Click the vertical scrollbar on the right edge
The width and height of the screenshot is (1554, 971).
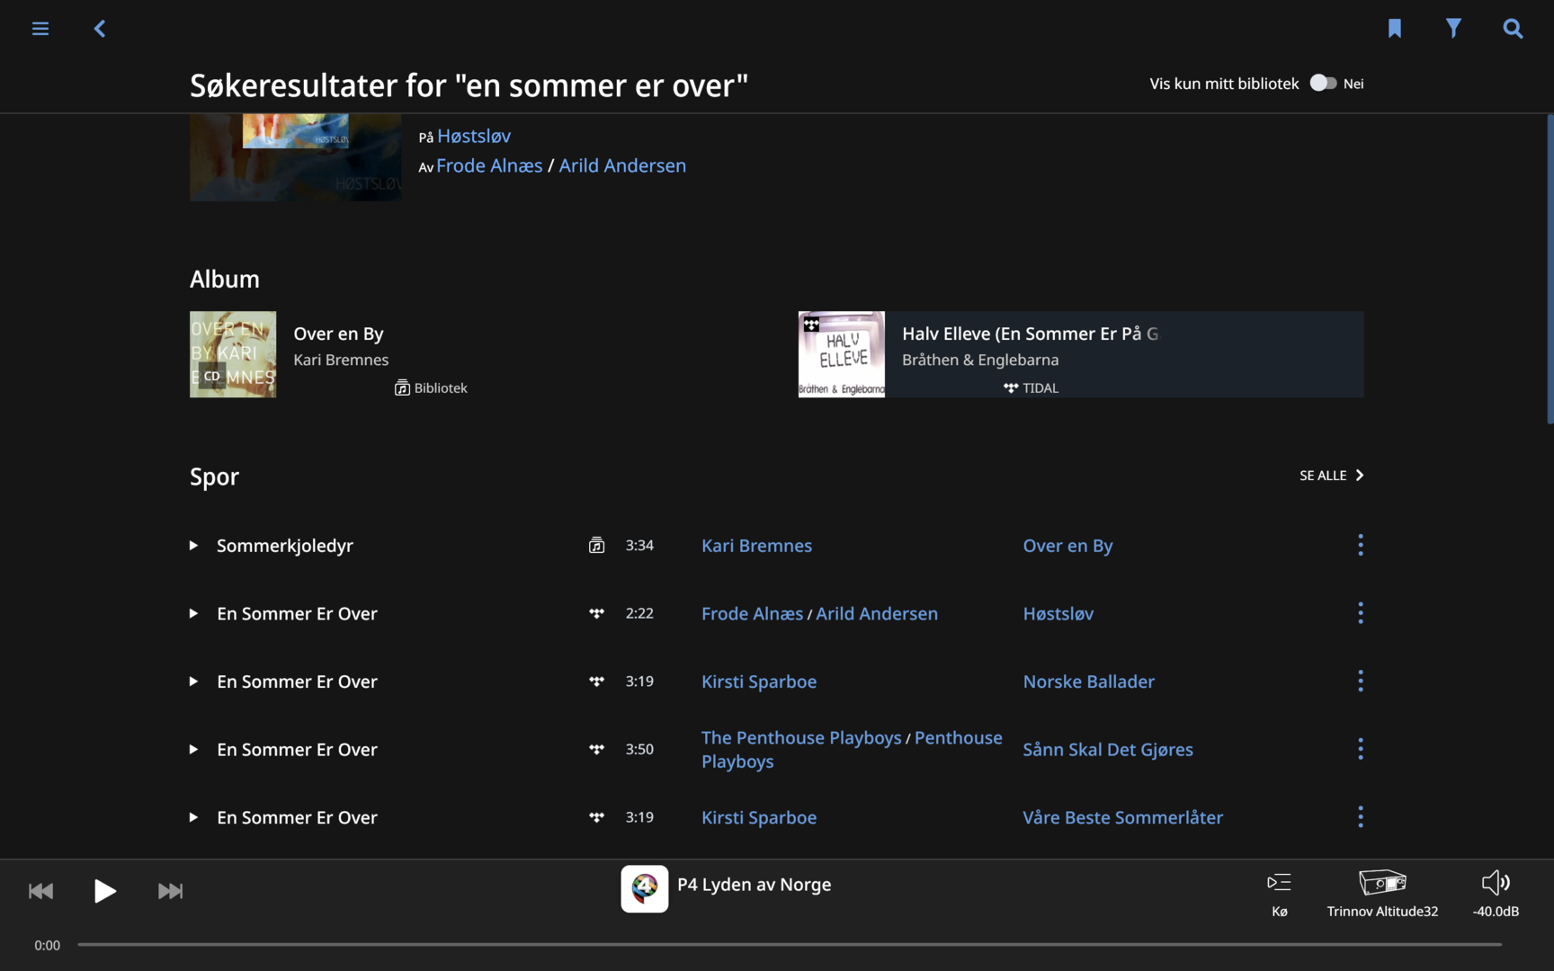pos(1550,270)
